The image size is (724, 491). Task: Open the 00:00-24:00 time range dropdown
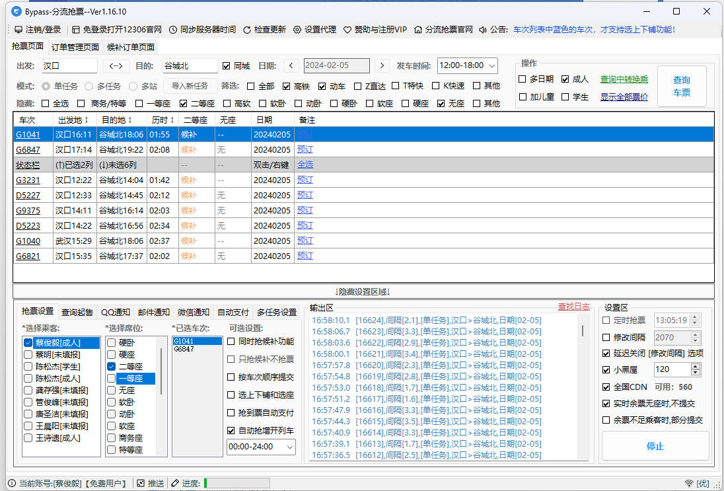[x=261, y=447]
